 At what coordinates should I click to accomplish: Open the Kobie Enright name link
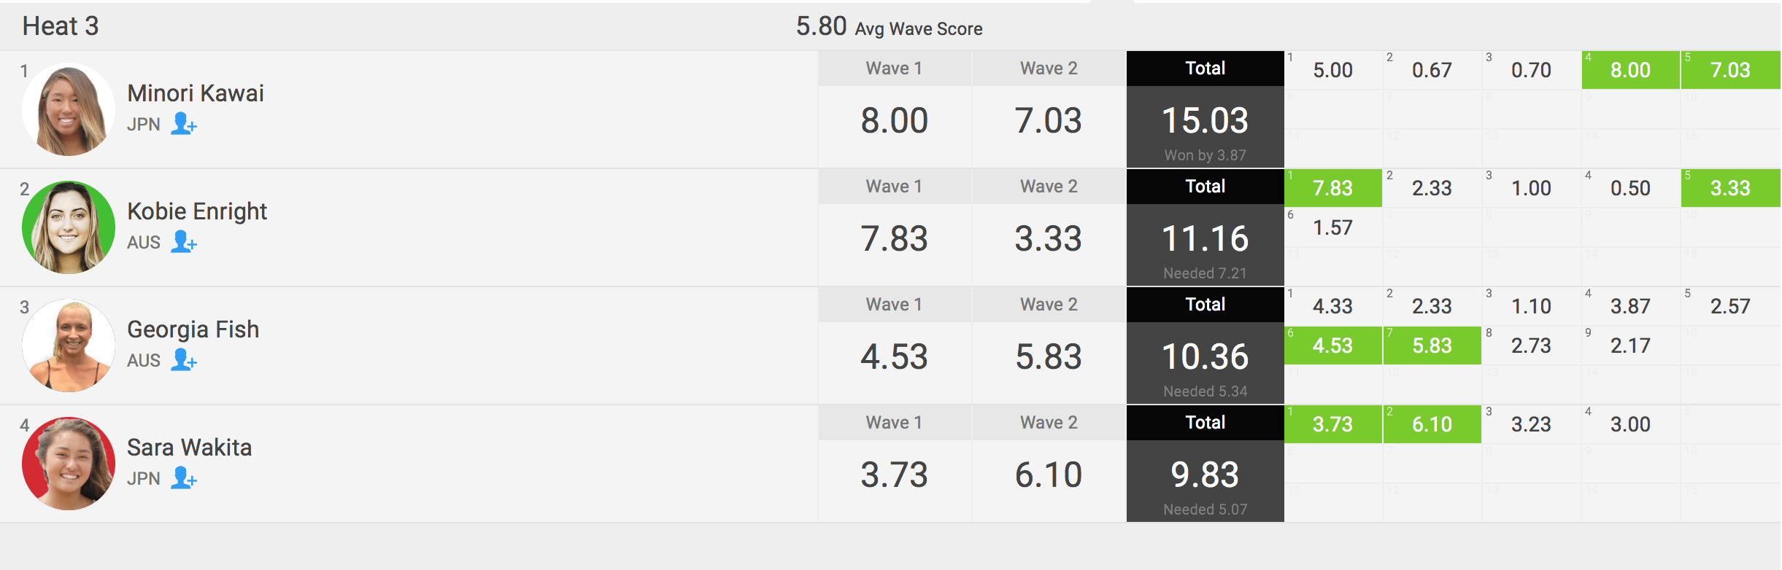197,211
